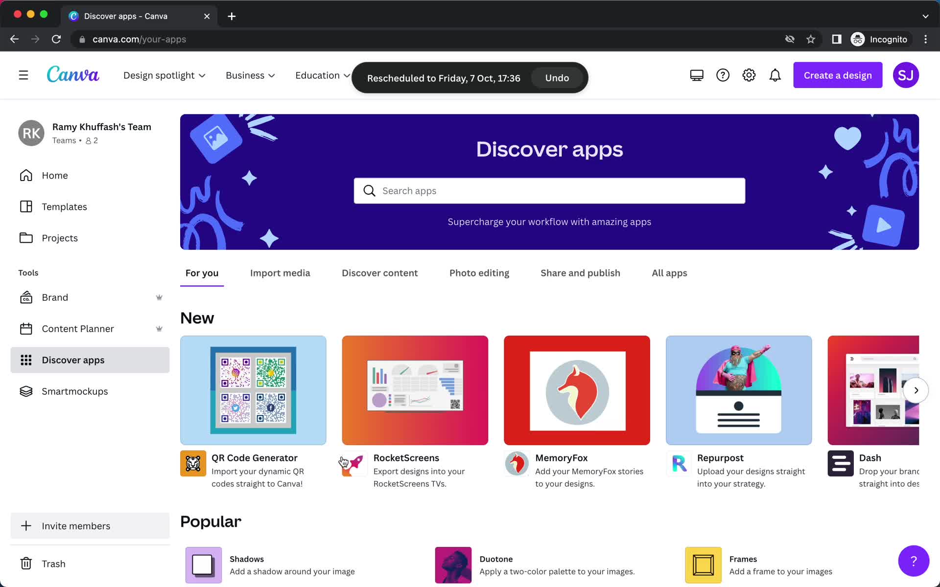This screenshot has height=587, width=940.
Task: Click the Repurpost R app icon
Action: [x=679, y=463]
